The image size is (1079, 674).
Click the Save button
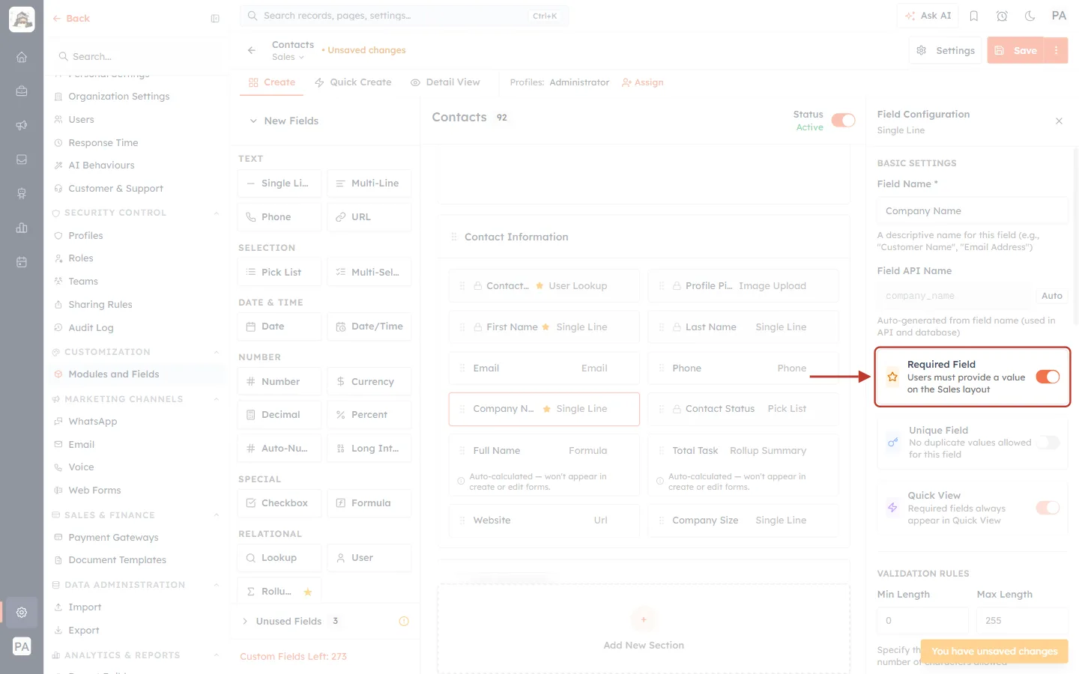click(1016, 50)
